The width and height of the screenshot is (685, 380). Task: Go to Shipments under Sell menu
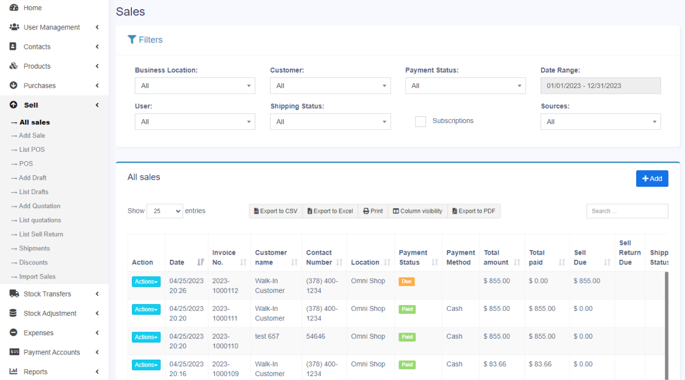point(34,248)
